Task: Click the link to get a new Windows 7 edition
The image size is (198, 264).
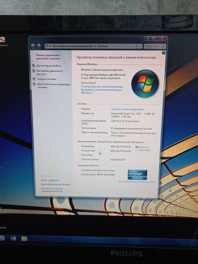Action: [x=102, y=90]
